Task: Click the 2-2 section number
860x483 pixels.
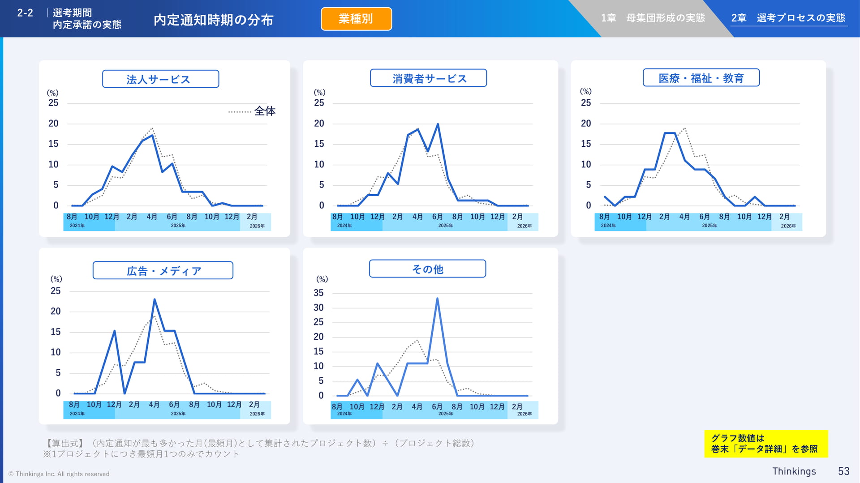Action: (25, 13)
